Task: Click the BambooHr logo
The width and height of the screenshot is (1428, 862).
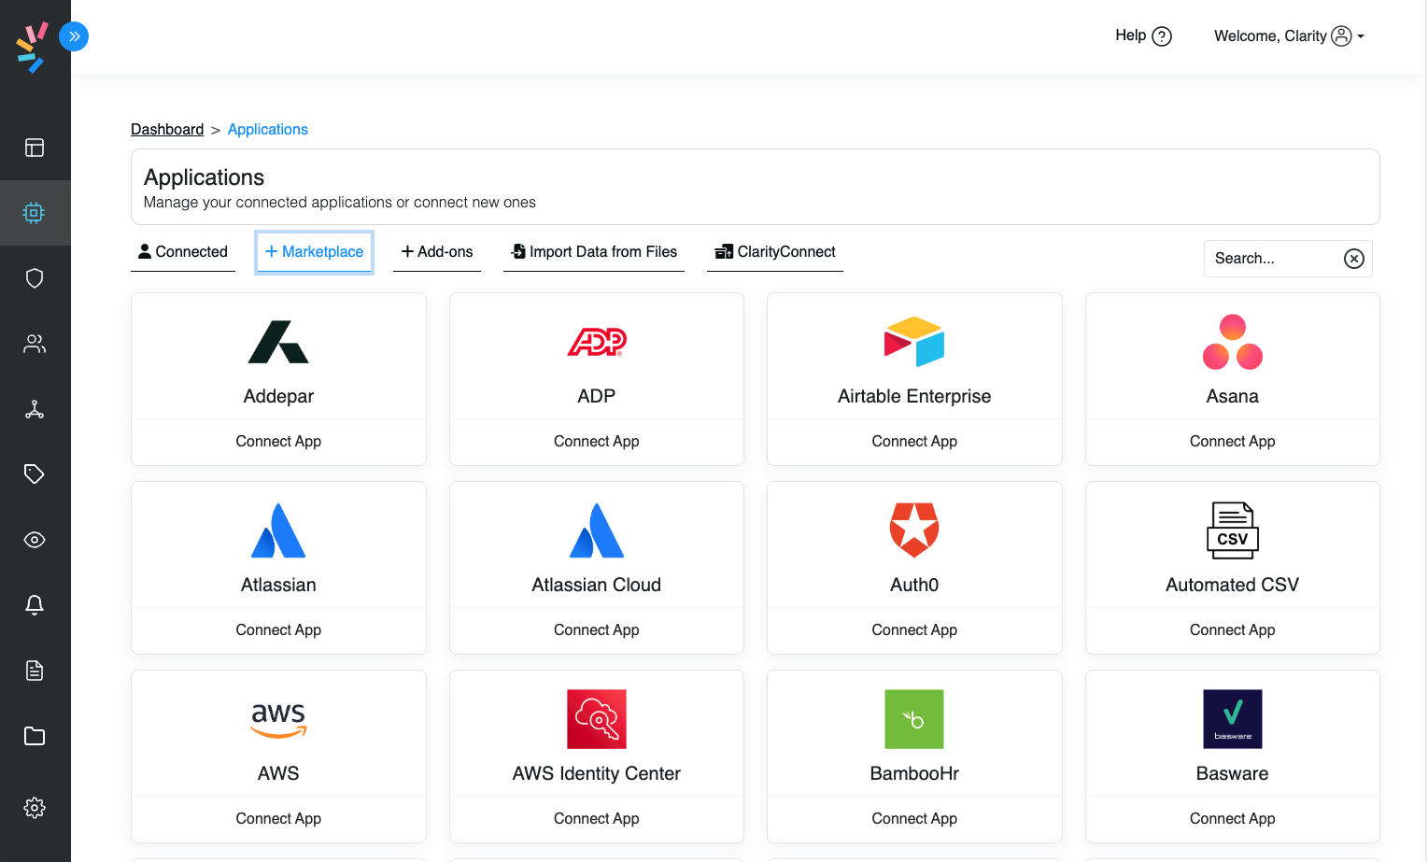Action: tap(914, 719)
